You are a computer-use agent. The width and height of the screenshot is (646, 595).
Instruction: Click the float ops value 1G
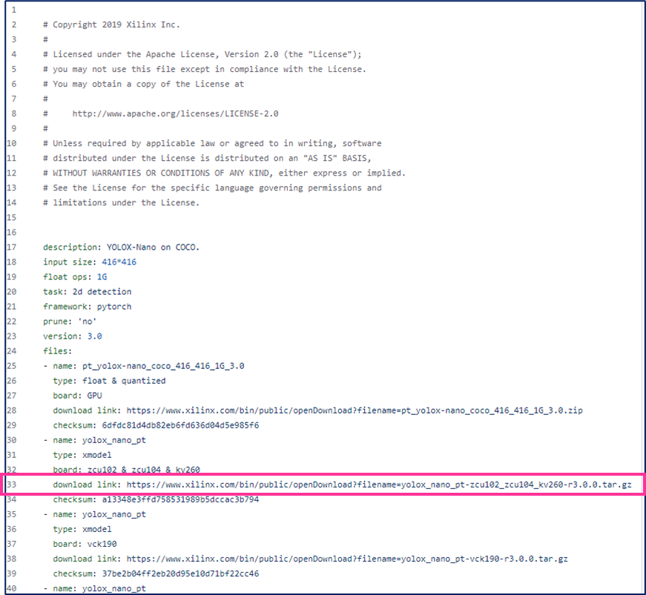coord(102,277)
